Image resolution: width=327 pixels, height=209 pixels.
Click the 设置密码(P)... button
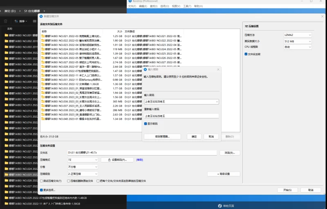[x=117, y=160]
